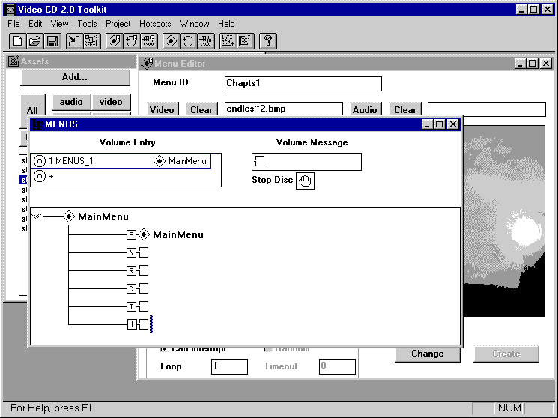The height and width of the screenshot is (418, 558).
Task: Click the Add... button in Assets
Action: coord(75,77)
